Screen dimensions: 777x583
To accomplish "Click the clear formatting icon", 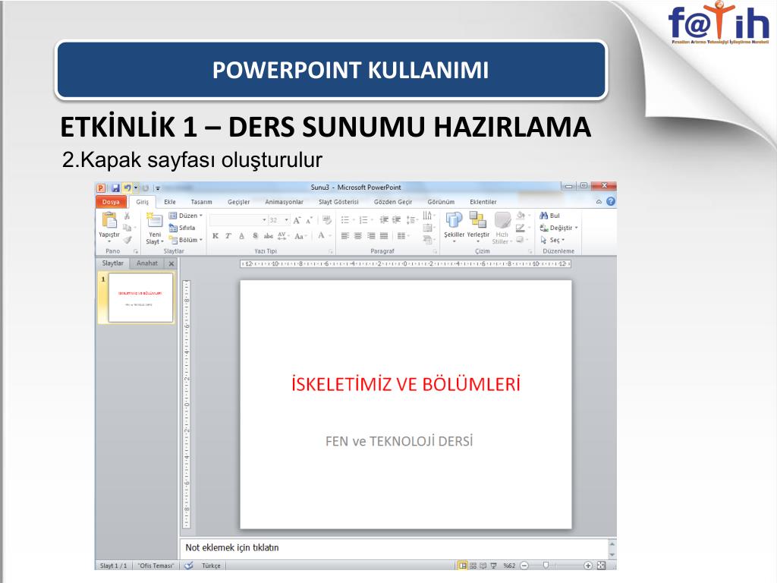I will pyautogui.click(x=326, y=219).
